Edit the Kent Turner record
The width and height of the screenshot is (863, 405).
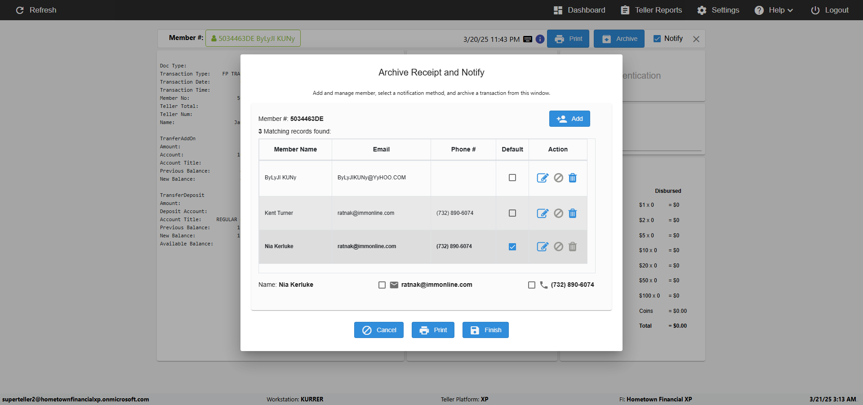543,213
